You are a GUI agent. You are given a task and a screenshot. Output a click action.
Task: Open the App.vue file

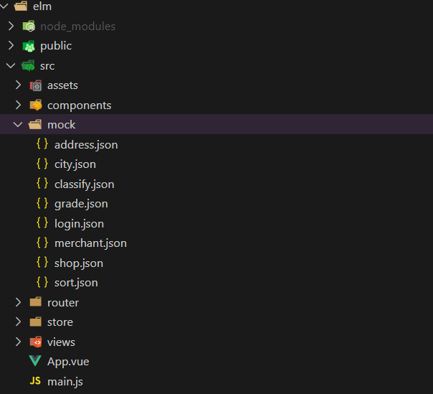pyautogui.click(x=68, y=362)
